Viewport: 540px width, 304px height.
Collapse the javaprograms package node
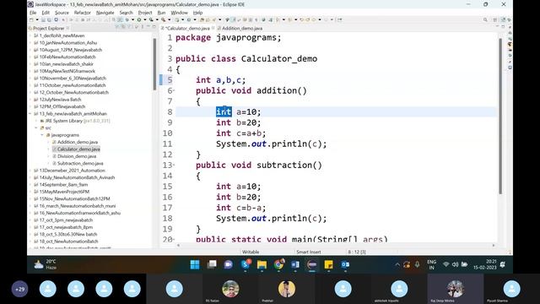tap(42, 135)
